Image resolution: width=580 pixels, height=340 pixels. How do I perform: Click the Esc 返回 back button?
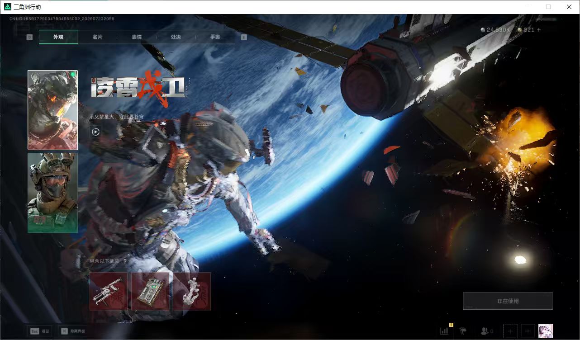40,331
